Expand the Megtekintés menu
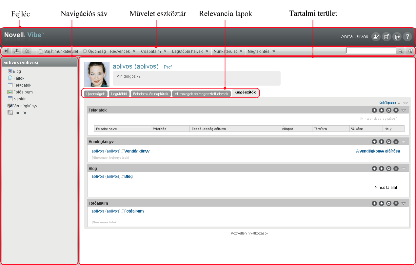This screenshot has width=416, height=265. [261, 51]
